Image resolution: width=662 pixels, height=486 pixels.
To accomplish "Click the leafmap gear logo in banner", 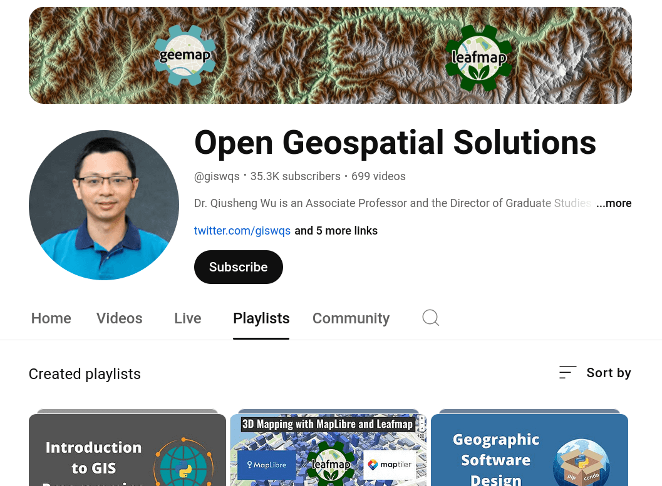I will [x=478, y=58].
